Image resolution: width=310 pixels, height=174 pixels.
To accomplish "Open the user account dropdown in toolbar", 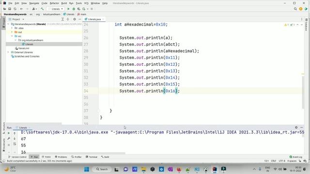I will (34, 9).
